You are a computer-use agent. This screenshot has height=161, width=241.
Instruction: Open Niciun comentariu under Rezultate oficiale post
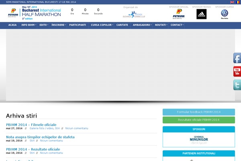click(51, 153)
